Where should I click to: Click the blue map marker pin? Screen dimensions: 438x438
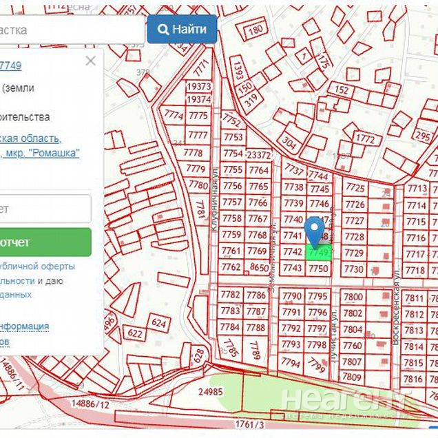(315, 229)
